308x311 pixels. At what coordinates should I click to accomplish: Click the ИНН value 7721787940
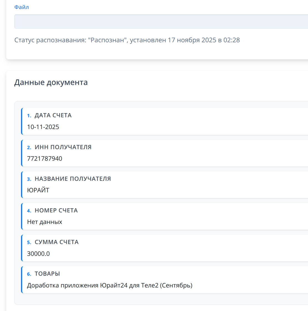[x=45, y=159]
